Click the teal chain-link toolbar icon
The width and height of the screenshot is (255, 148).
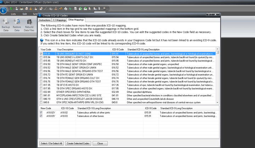70,8
